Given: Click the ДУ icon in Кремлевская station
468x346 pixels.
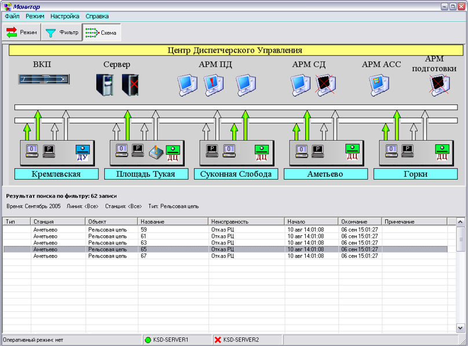Looking at the screenshot, I should click(x=82, y=152).
